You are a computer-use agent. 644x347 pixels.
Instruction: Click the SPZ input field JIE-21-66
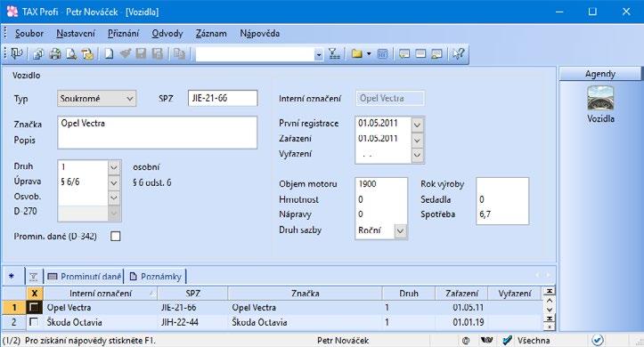tap(223, 99)
